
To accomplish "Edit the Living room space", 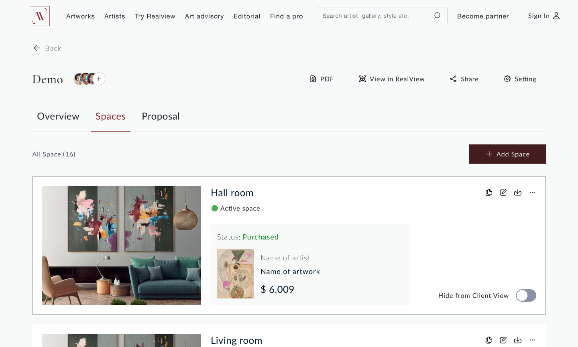I will pyautogui.click(x=503, y=340).
